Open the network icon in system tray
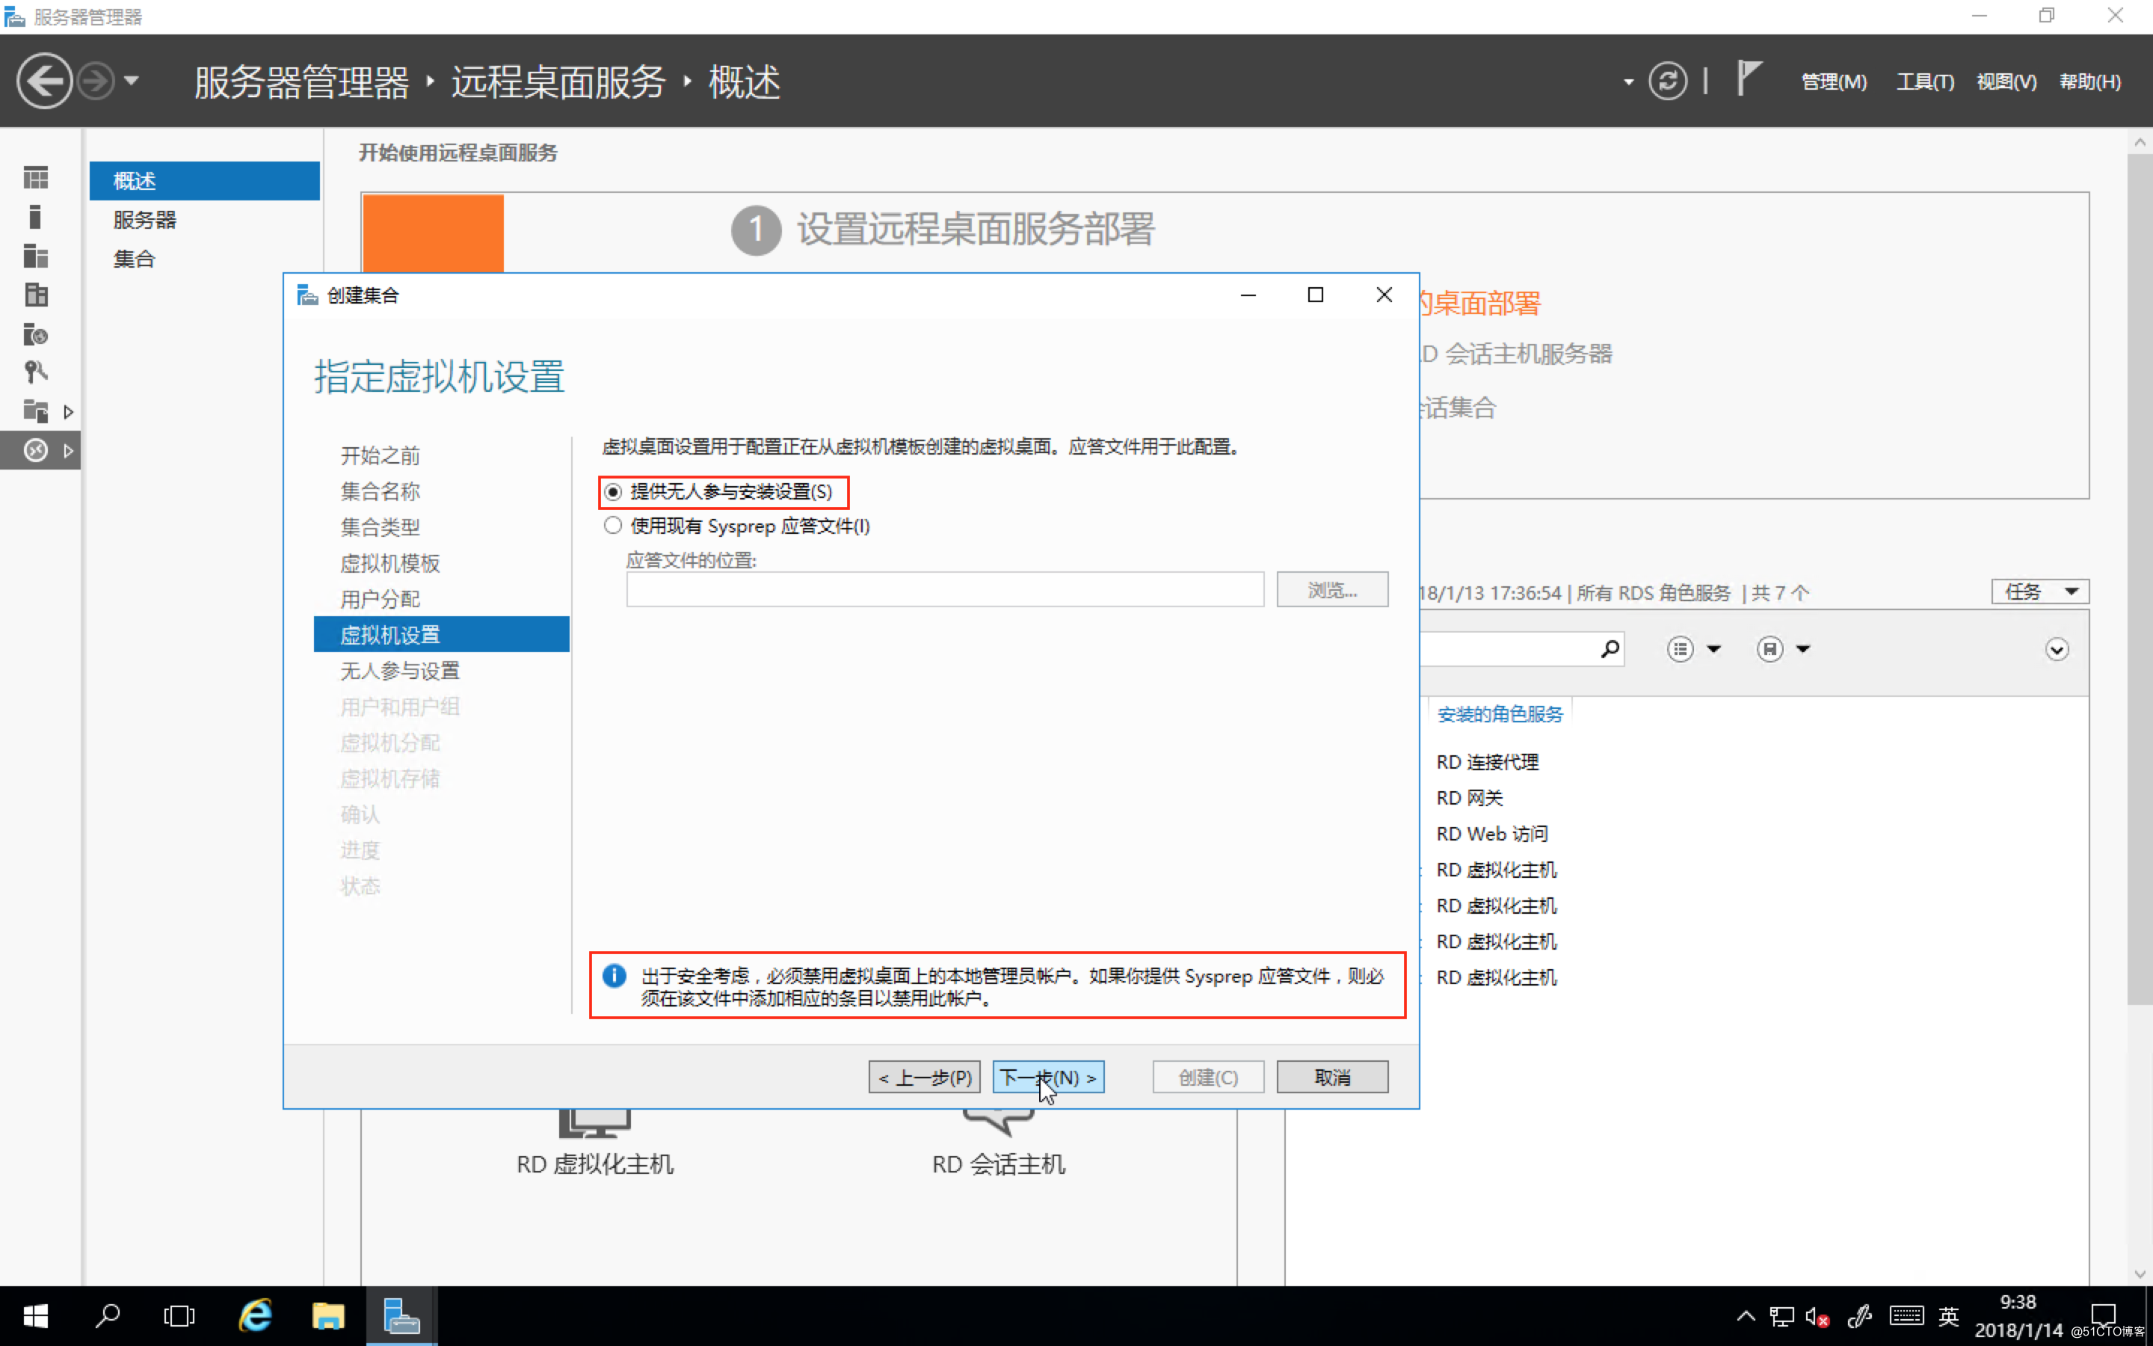The width and height of the screenshot is (2153, 1346). (x=1781, y=1317)
